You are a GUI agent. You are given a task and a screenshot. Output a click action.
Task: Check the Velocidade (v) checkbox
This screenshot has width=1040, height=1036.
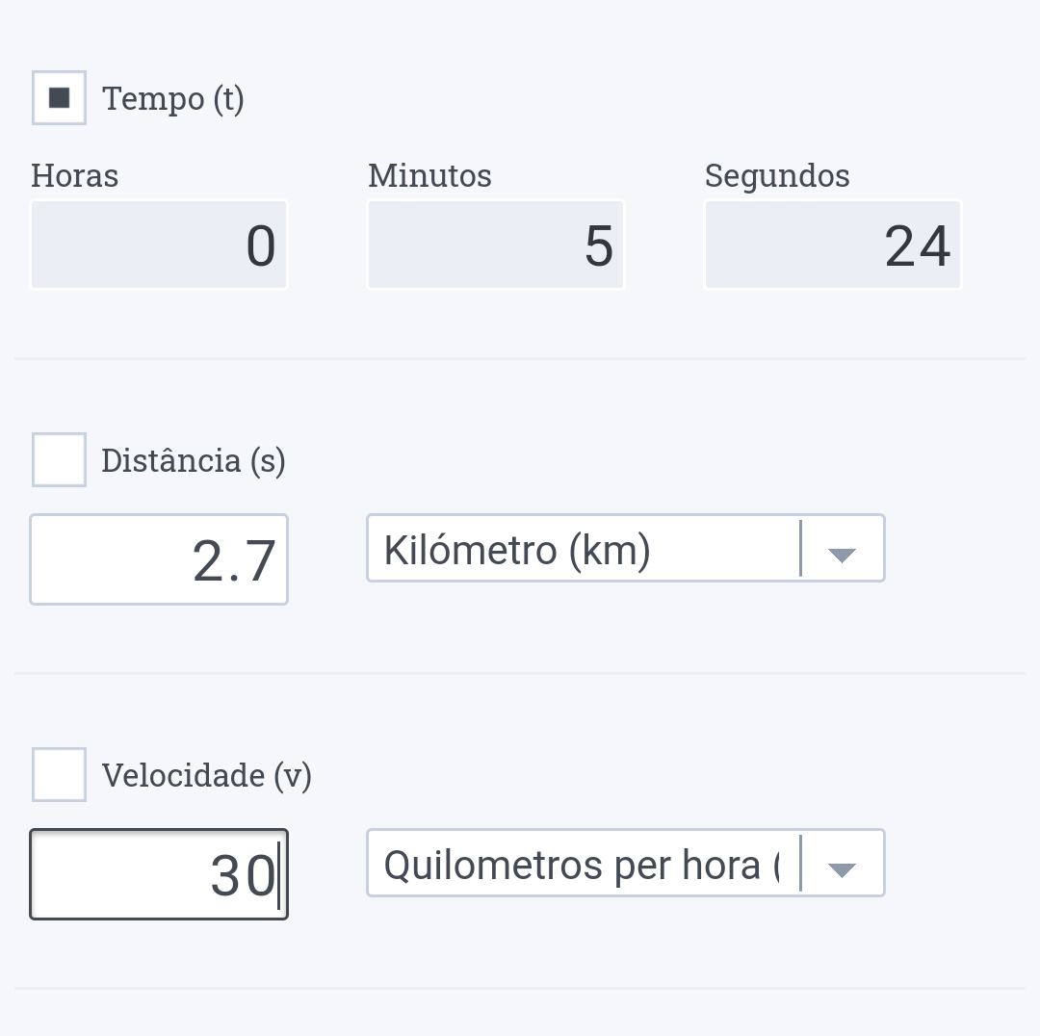[x=60, y=775]
